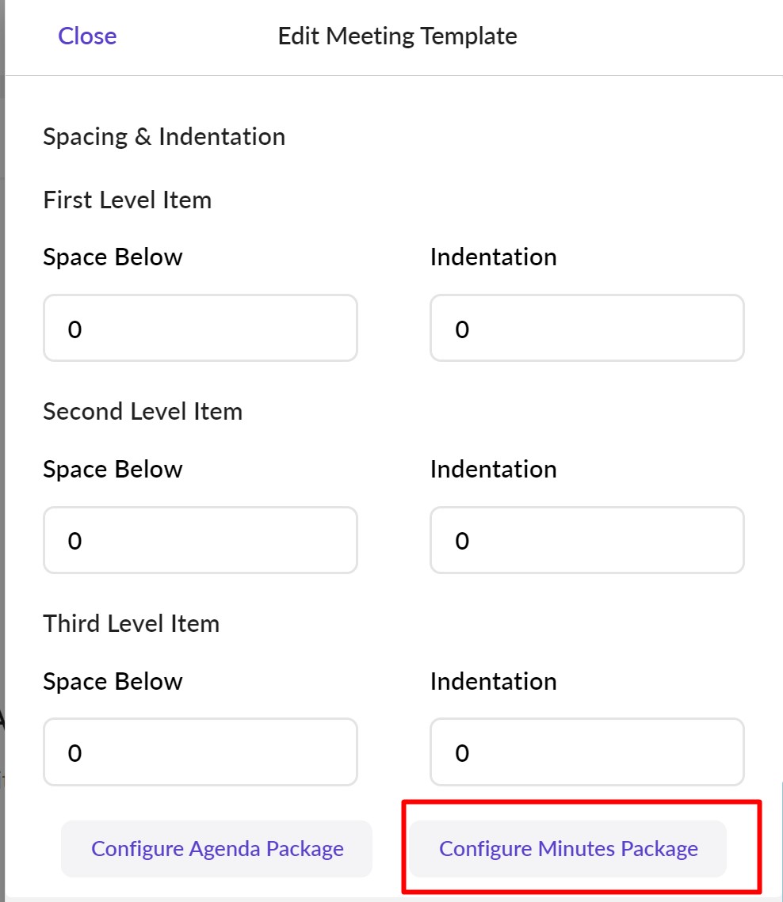
Task: Click Indentation label under First Level Item
Action: pyautogui.click(x=493, y=257)
